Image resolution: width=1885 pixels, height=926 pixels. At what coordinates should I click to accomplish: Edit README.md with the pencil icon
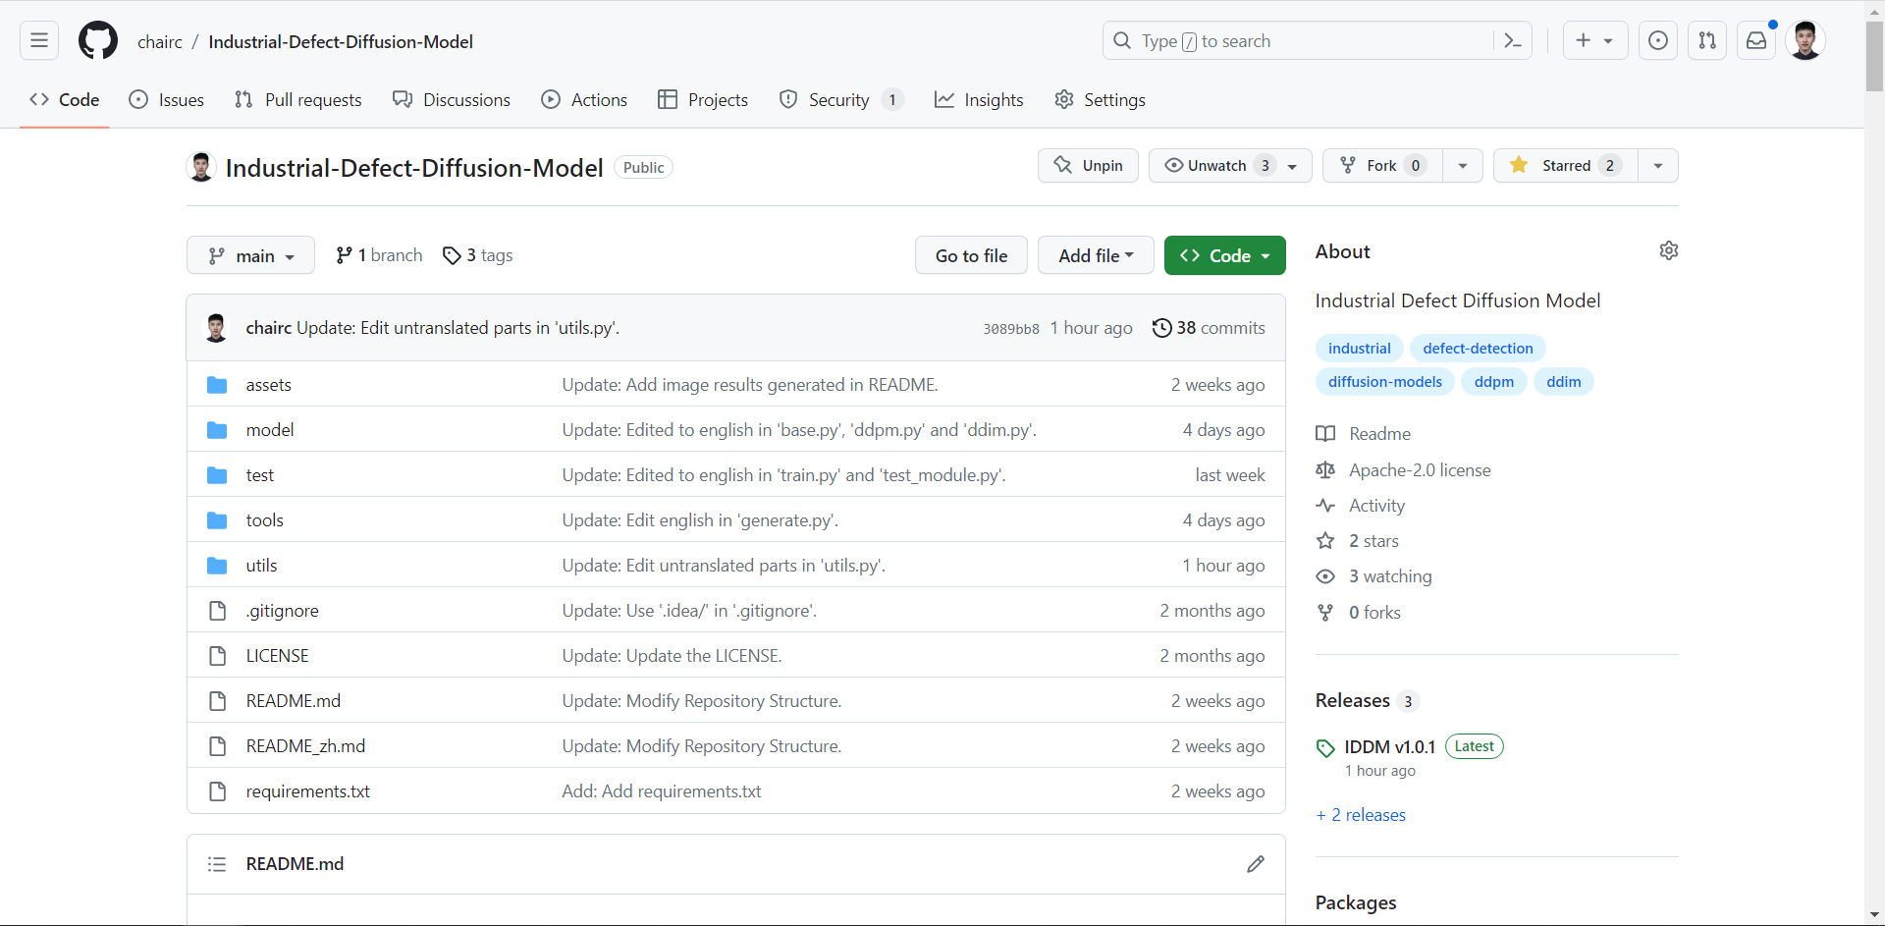(1256, 864)
